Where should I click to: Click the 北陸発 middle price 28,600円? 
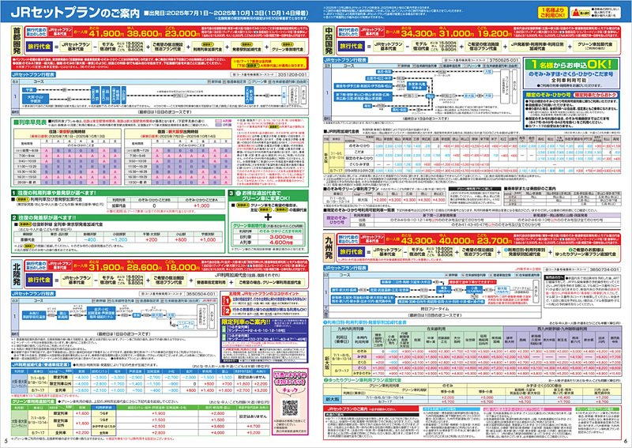click(145, 267)
